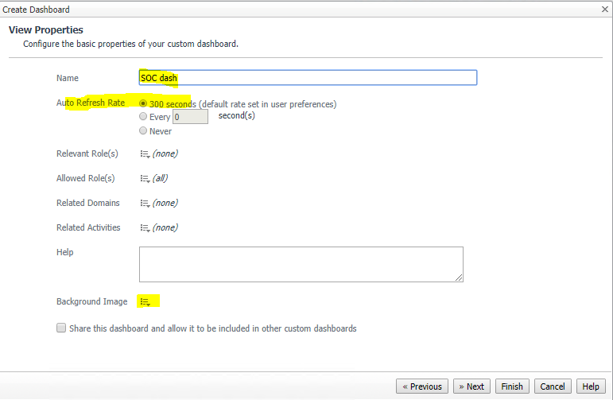The image size is (613, 400).
Task: Open the Background Image picker icon
Action: point(145,302)
